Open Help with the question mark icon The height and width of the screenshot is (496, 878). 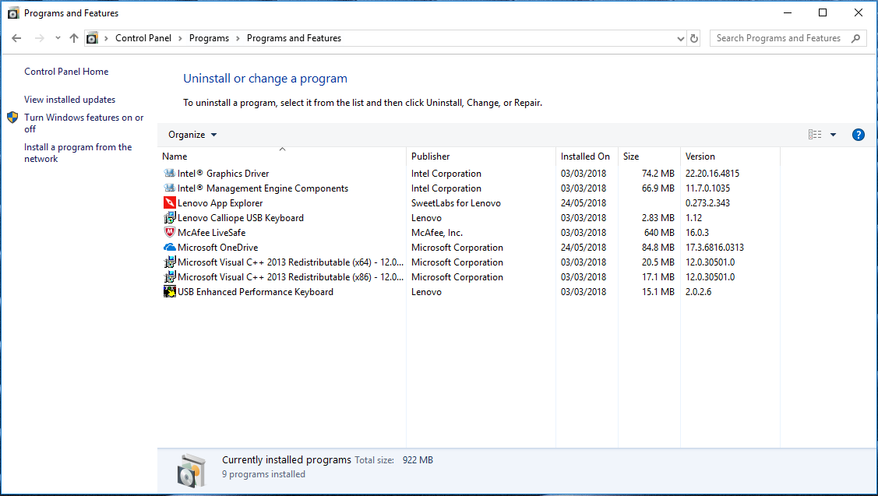[858, 135]
